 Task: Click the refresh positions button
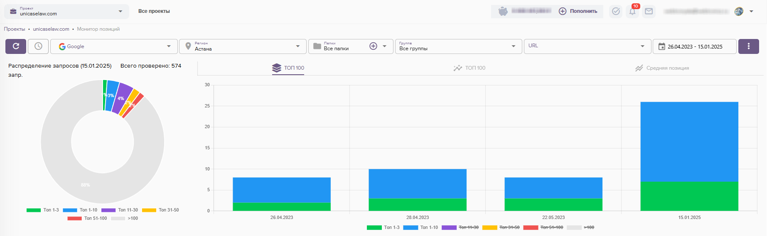(16, 46)
